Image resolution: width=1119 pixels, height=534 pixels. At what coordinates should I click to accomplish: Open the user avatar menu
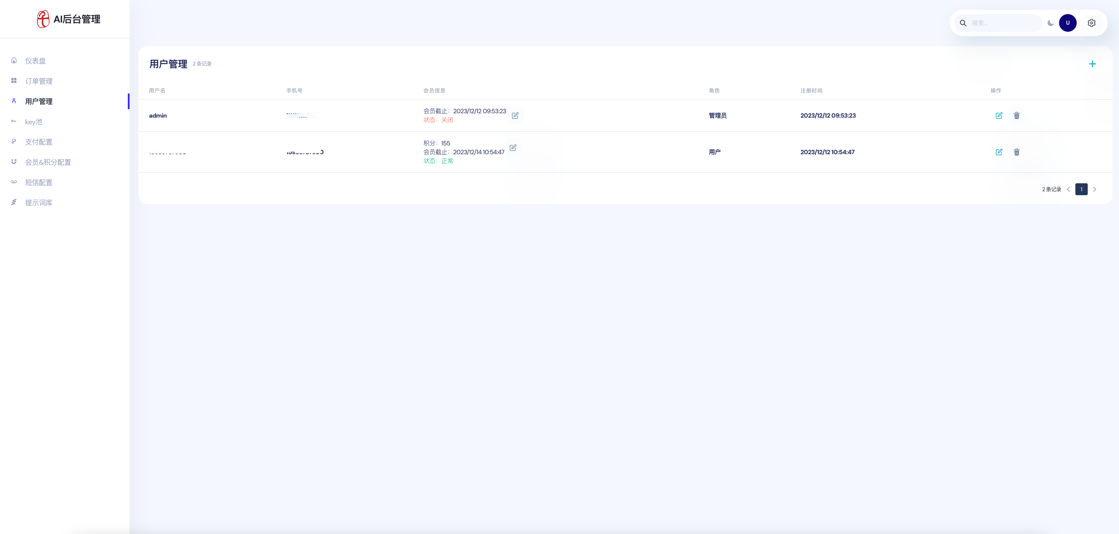1067,23
